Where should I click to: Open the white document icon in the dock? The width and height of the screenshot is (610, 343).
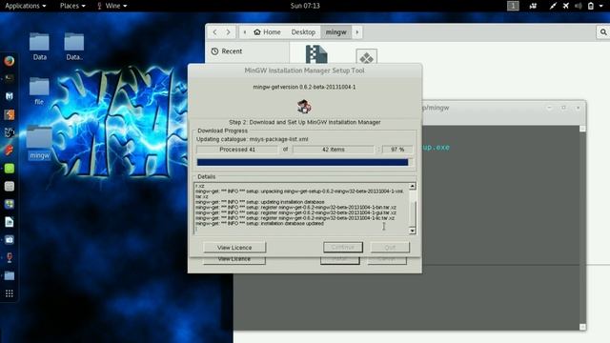point(10,222)
